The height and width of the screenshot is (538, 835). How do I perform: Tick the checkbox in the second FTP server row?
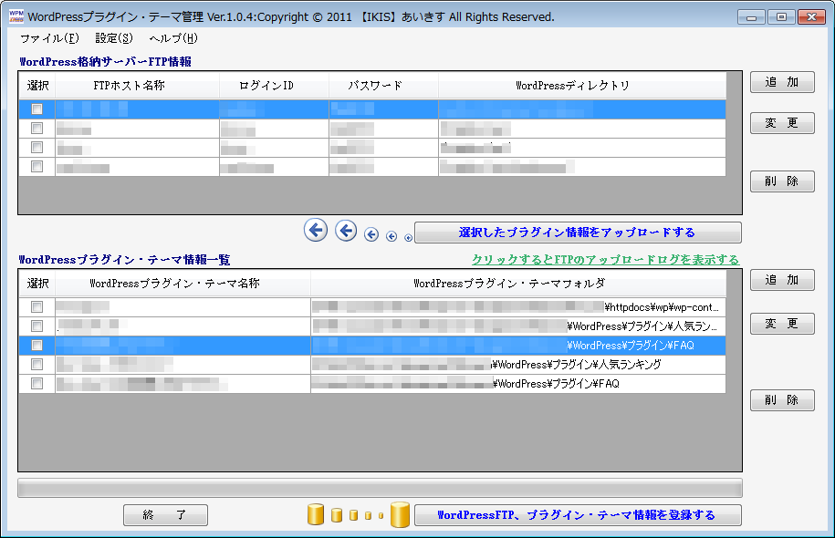37,129
